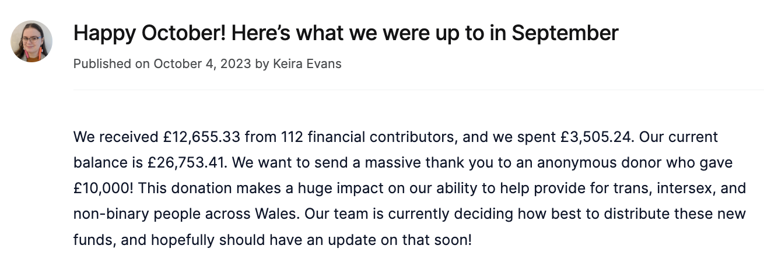Click the 'October 4, 2023' publish date
771x263 pixels.
click(x=202, y=63)
